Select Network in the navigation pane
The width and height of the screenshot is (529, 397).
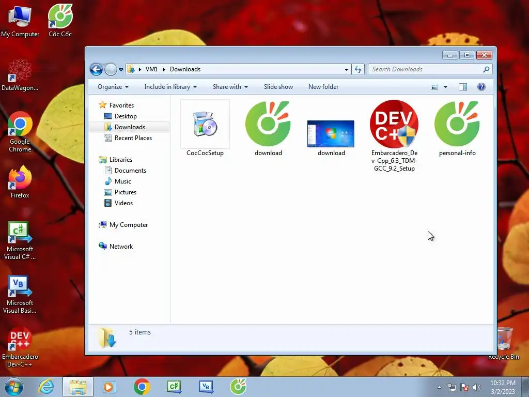click(116, 247)
